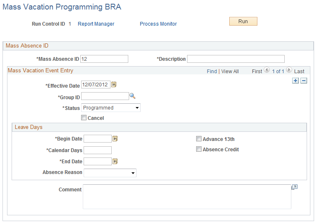Delete the current vacation event row
The width and height of the screenshot is (317, 224).
tap(304, 81)
